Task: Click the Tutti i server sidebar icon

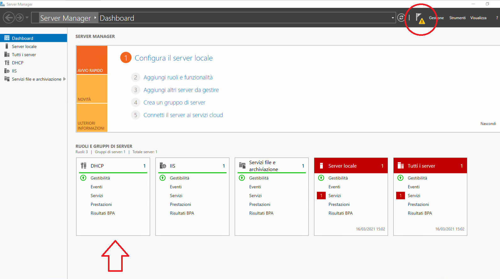Action: pyautogui.click(x=7, y=54)
